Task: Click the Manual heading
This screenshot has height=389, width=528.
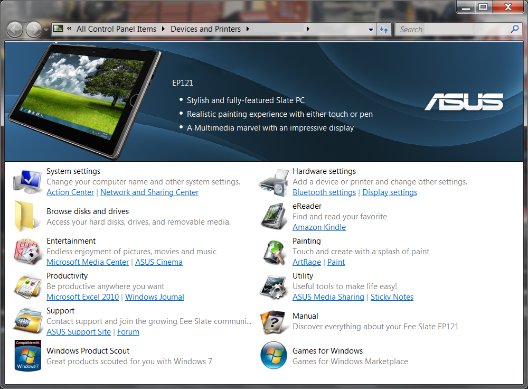Action: 305,316
